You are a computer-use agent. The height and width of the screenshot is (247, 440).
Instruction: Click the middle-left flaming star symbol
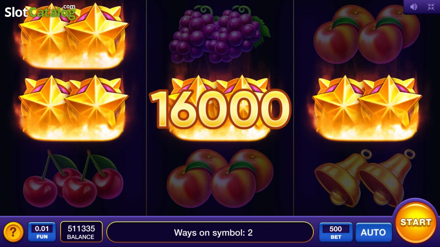tap(73, 108)
